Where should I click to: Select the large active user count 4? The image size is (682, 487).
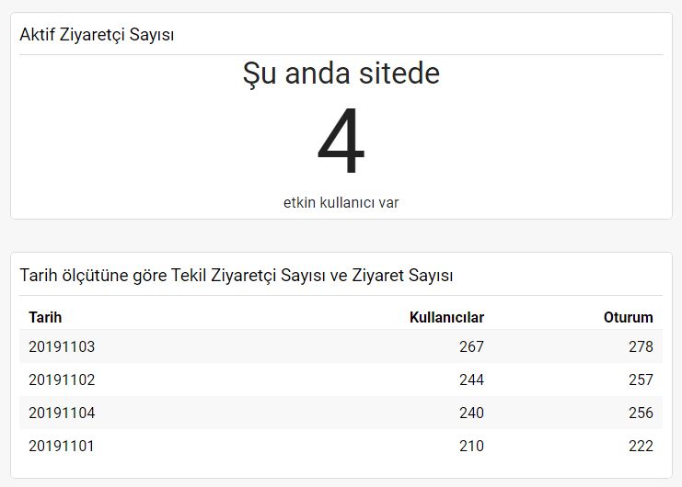[341, 141]
